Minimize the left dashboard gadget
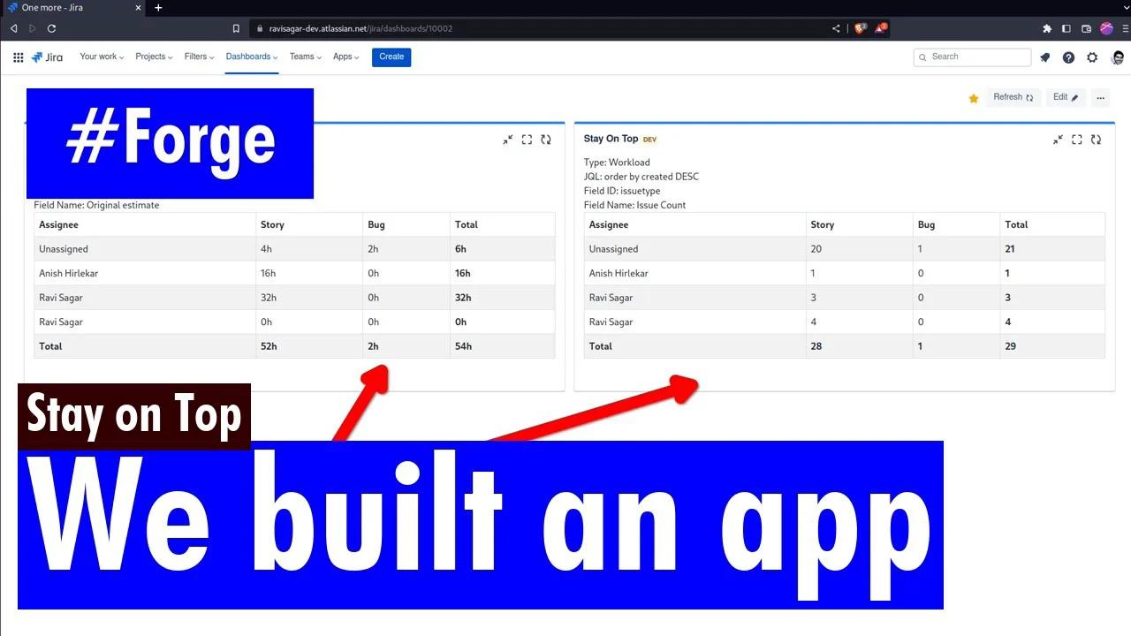Viewport: 1131px width, 636px height. 508,140
